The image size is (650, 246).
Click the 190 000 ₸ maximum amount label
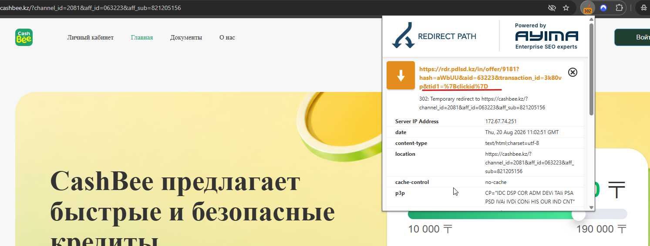click(x=602, y=230)
